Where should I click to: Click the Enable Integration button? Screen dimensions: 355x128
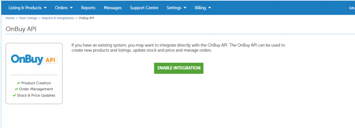179,68
